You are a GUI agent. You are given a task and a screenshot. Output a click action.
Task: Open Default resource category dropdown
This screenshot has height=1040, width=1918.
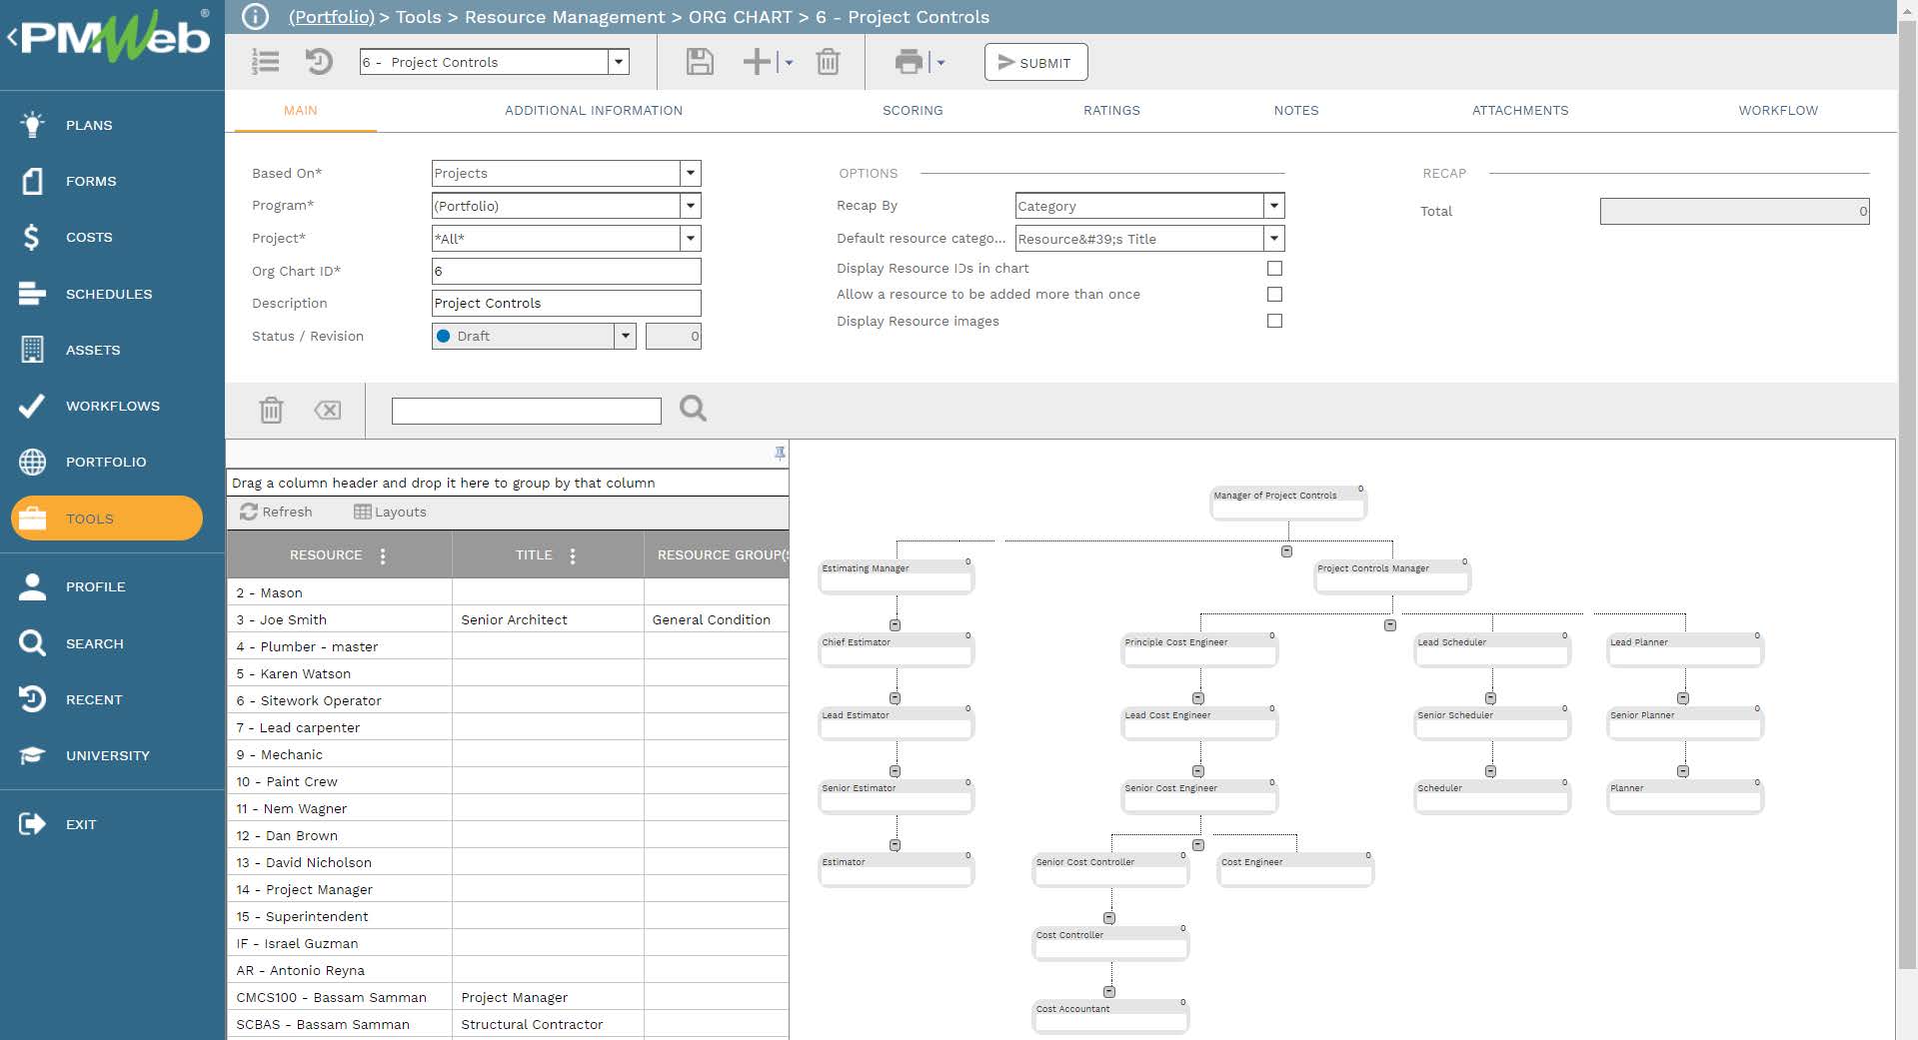1273,239
